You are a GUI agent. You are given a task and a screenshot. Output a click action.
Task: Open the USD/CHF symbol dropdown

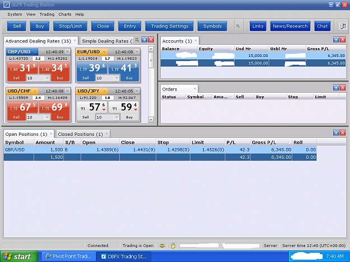35,91
